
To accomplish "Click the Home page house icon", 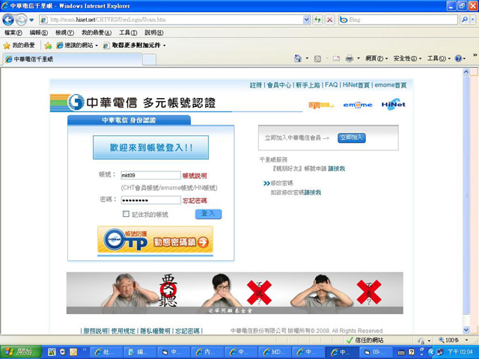I will [298, 58].
